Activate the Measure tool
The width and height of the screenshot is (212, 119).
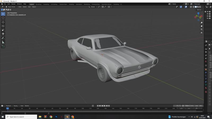point(3,42)
